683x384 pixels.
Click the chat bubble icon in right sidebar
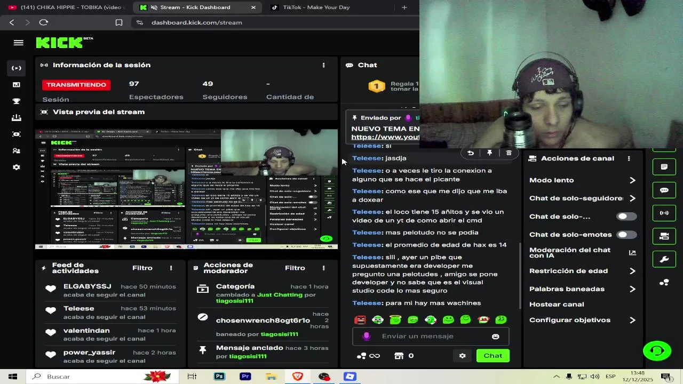664,190
